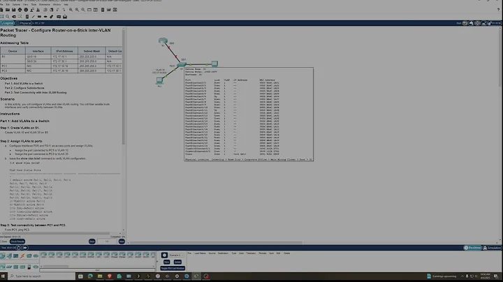Click the Save toolbar icon
503x282 pixels.
click(x=13, y=10)
